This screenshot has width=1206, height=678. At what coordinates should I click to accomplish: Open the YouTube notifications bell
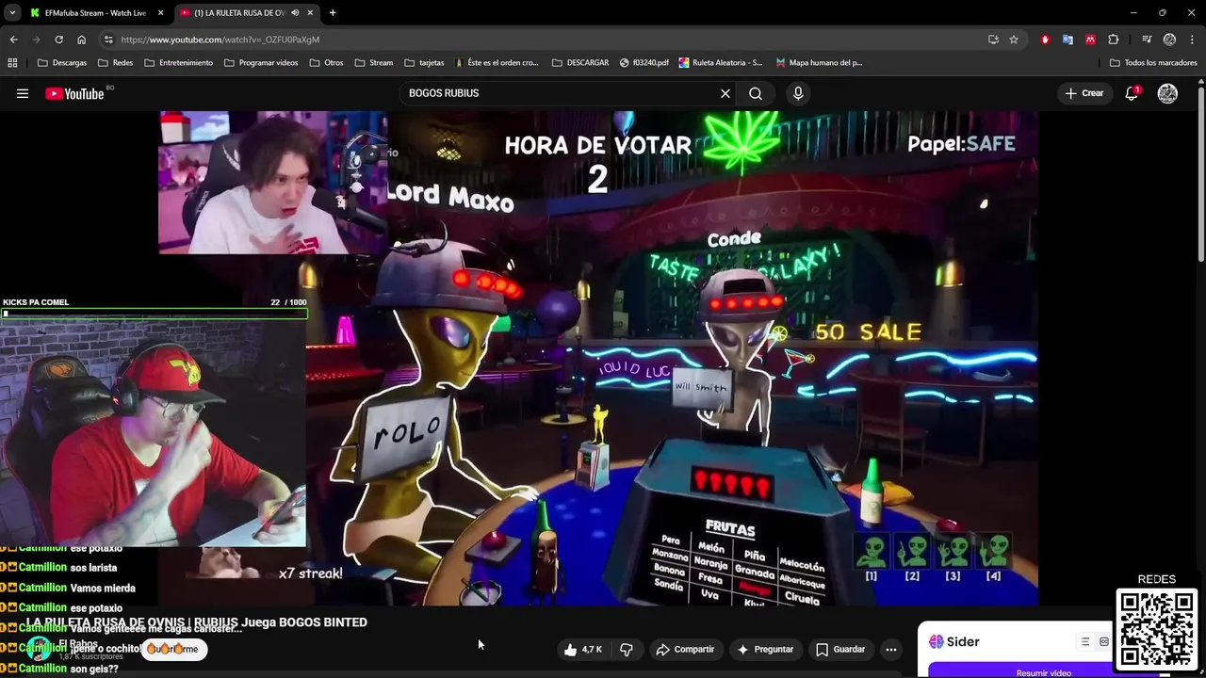[1132, 93]
